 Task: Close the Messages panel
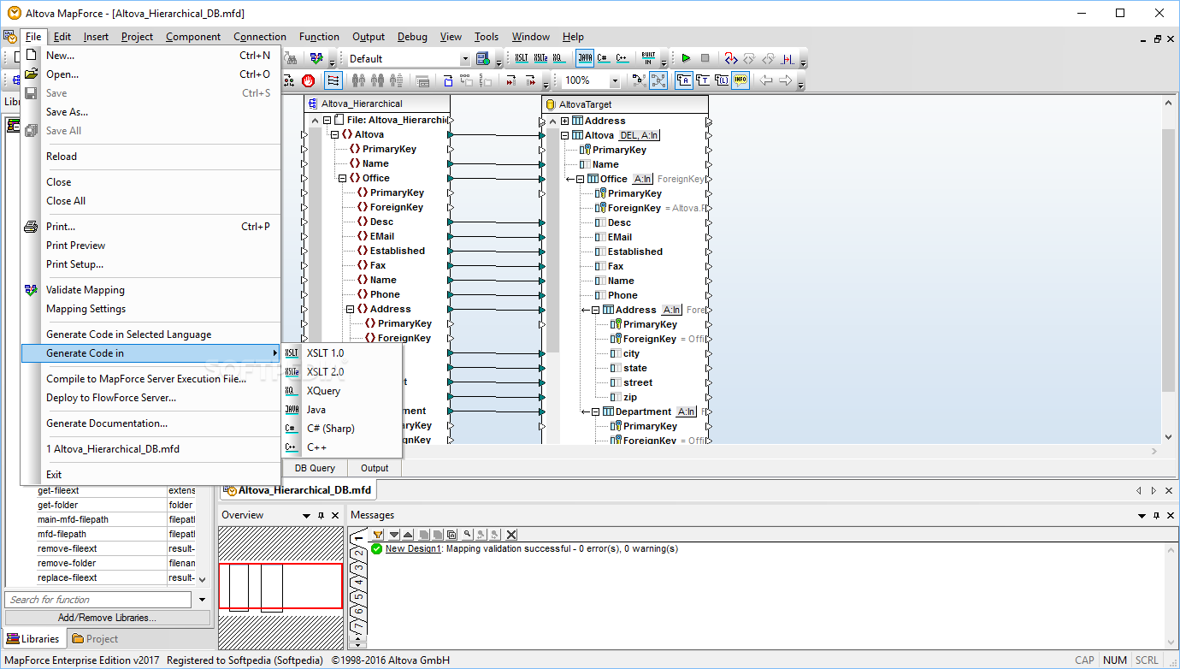point(1170,516)
